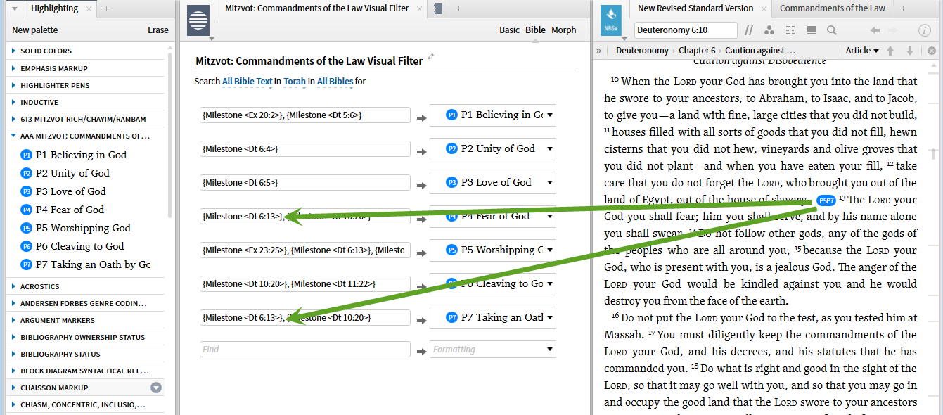The height and width of the screenshot is (415, 943).
Task: Expand the contents pane double-chevron
Action: [598, 51]
